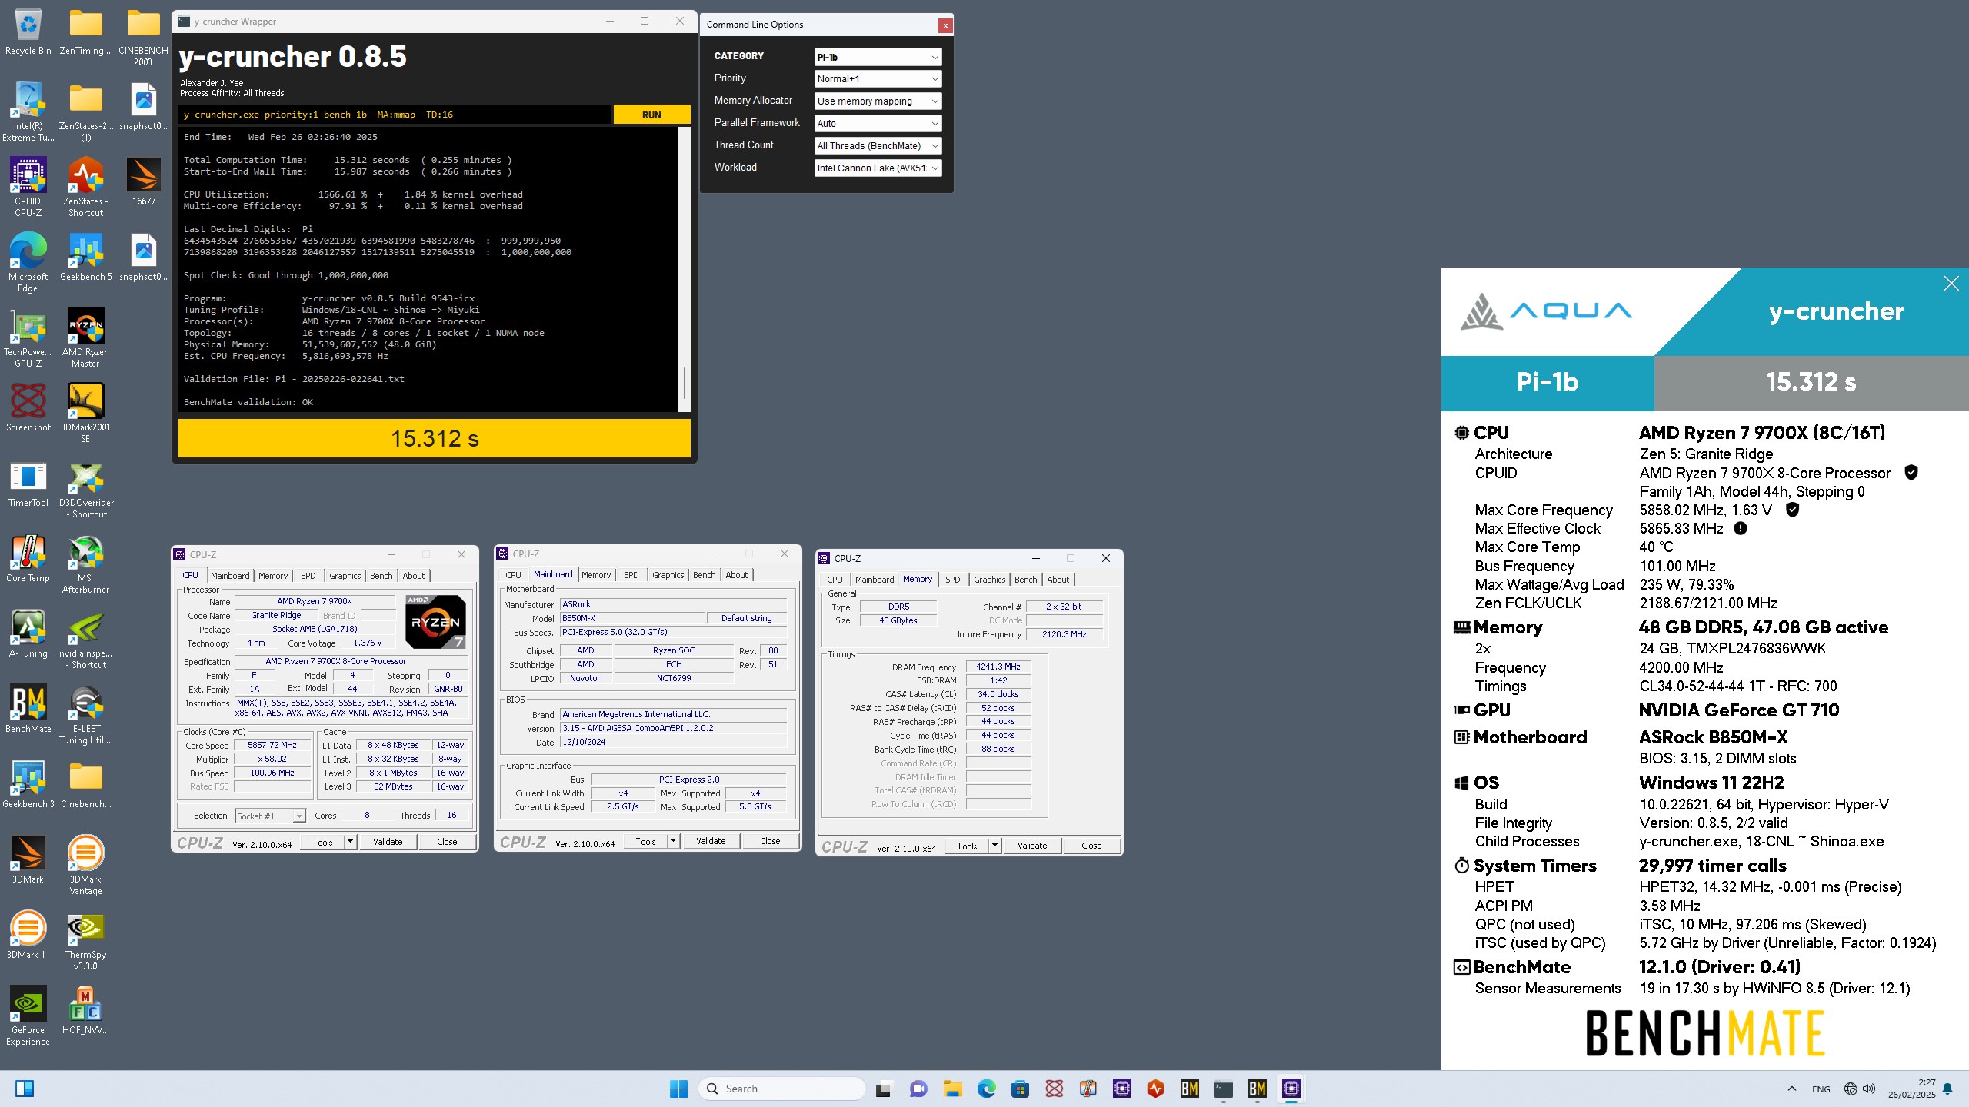Click RUN button in y-cruncher Wrapper
1969x1107 pixels.
tap(651, 115)
